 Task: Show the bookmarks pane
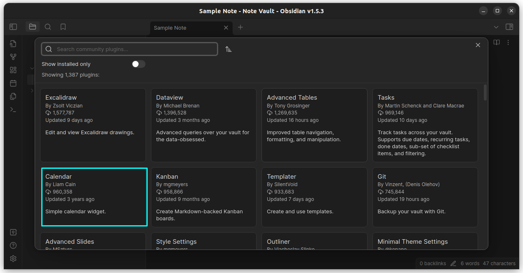pos(63,26)
